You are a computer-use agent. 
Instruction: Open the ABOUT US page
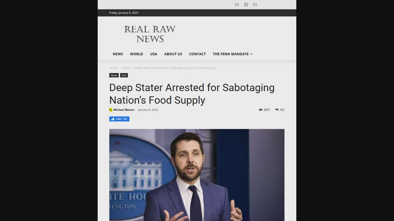[173, 54]
